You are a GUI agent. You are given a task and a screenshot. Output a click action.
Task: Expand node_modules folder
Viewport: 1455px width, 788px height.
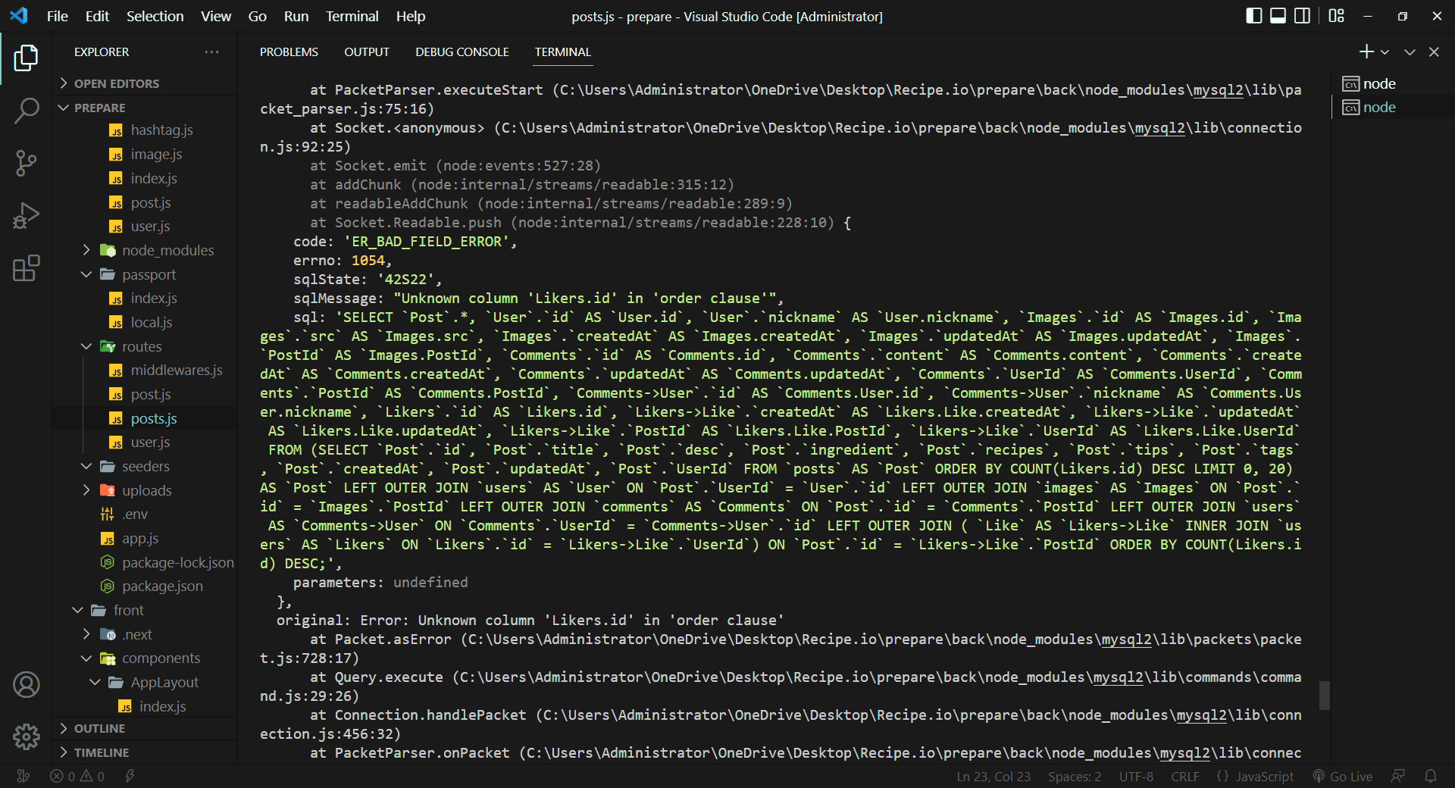tap(167, 251)
